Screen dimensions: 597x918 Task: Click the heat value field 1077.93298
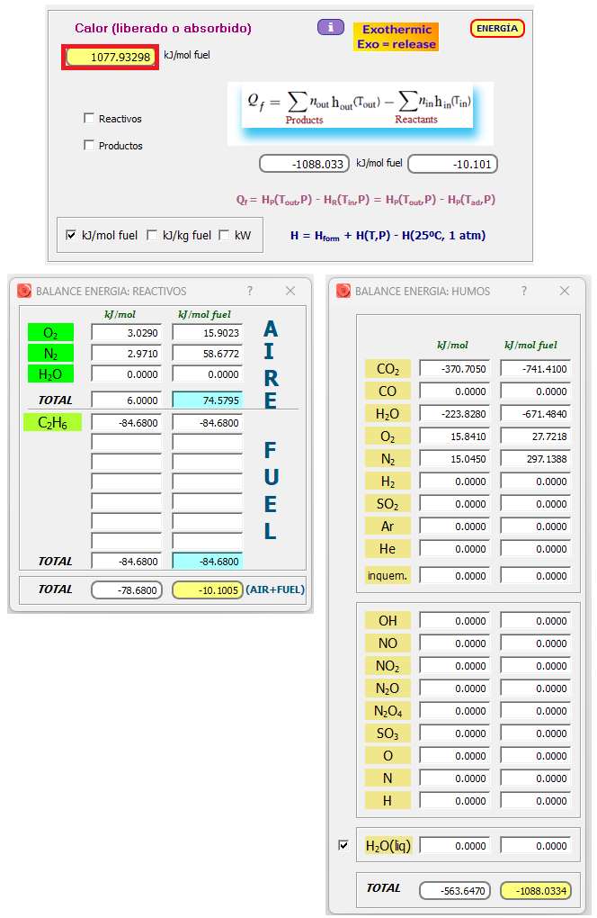(x=111, y=58)
